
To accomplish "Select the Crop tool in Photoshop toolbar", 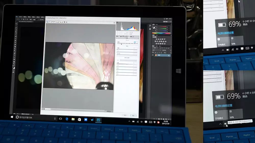I will (x=16, y=32).
